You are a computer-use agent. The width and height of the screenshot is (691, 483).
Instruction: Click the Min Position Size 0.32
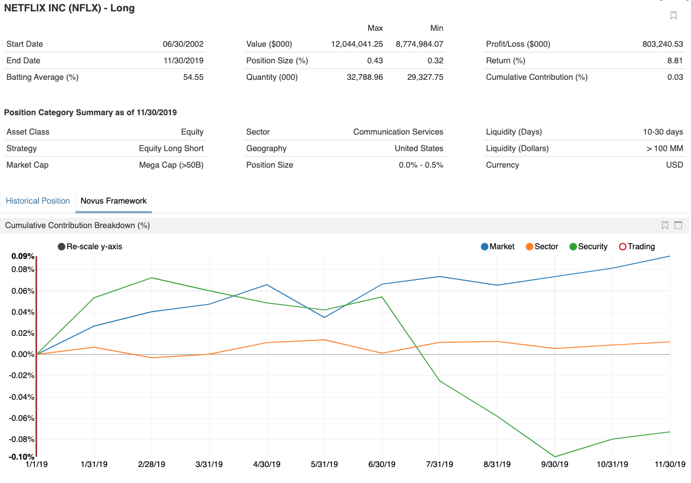coord(436,60)
